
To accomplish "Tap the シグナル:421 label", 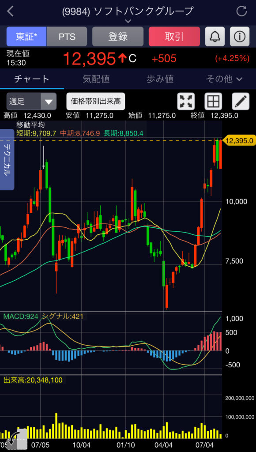I will pos(63,316).
